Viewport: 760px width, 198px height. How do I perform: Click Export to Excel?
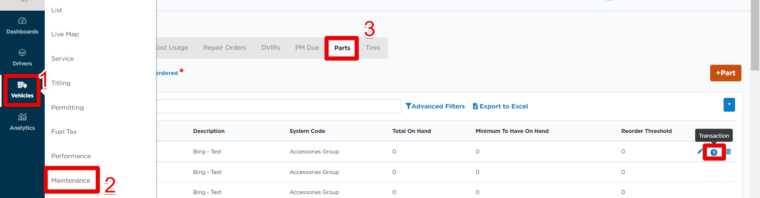click(x=500, y=106)
